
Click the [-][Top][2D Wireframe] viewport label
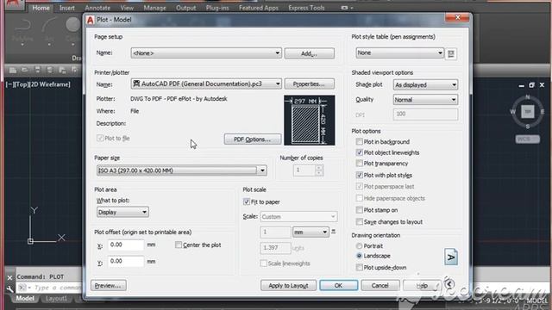click(38, 84)
